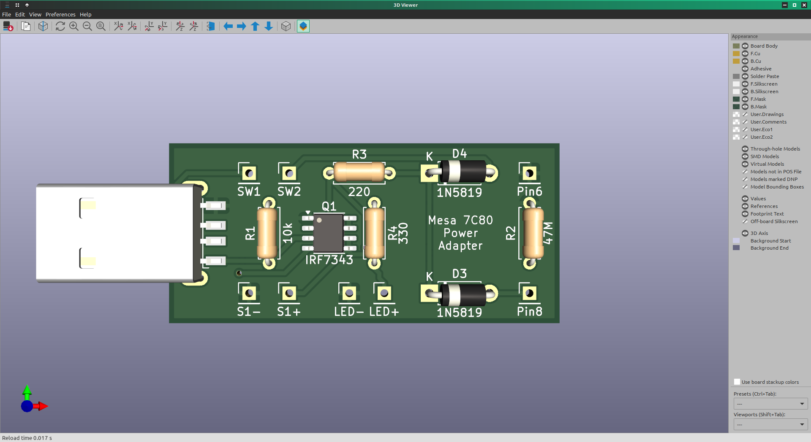Rotate Y counterclockwise toolbar icon

pos(163,26)
